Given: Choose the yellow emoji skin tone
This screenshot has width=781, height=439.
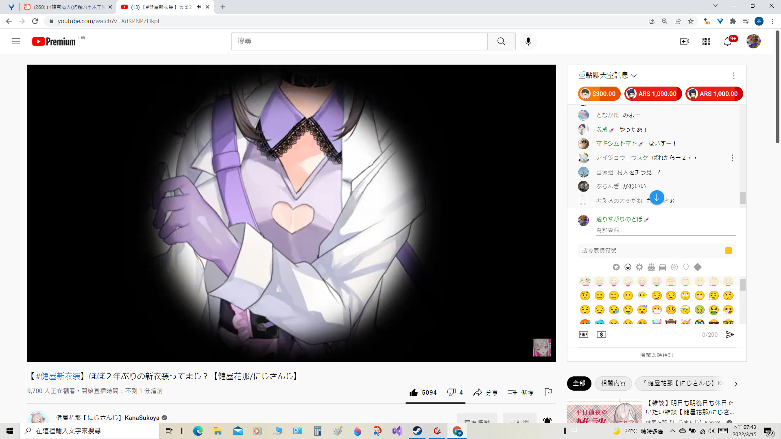Looking at the screenshot, I should tap(729, 251).
